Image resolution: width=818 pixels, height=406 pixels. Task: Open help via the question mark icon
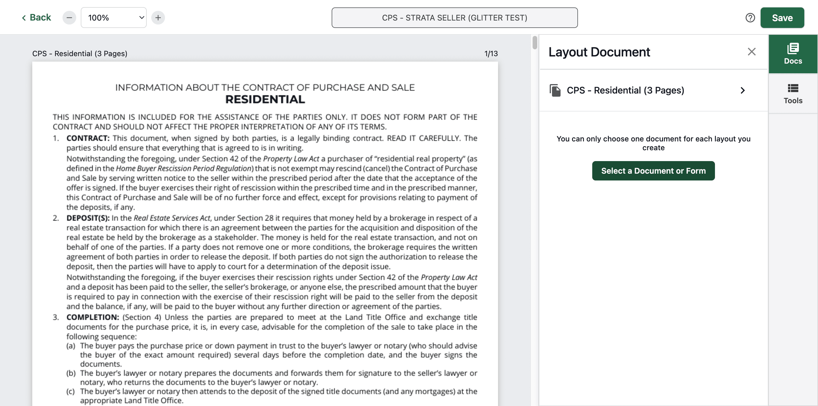tap(750, 18)
